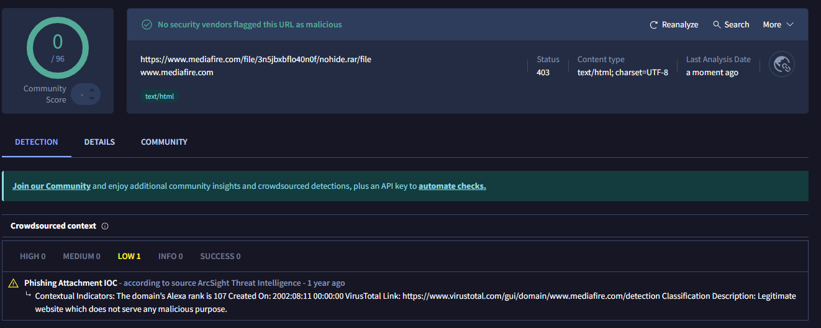Click the detection score circle 0 / 96
The image size is (821, 328).
(58, 48)
